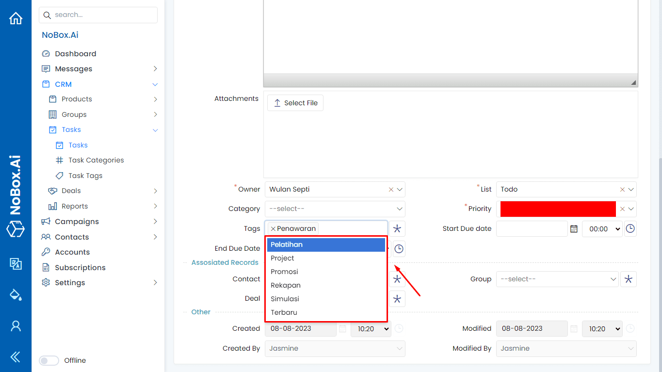
Task: Click the clock icon beside the 00:00 time
Action: click(x=630, y=228)
